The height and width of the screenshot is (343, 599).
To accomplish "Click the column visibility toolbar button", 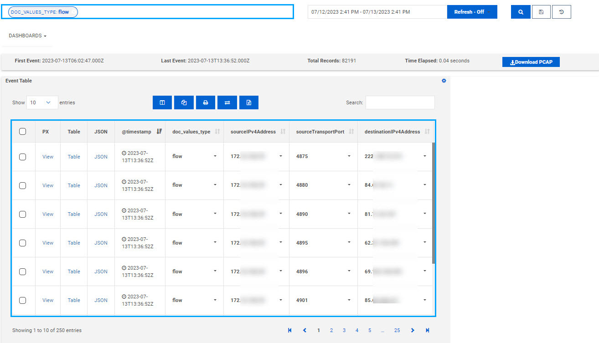I will click(x=162, y=102).
